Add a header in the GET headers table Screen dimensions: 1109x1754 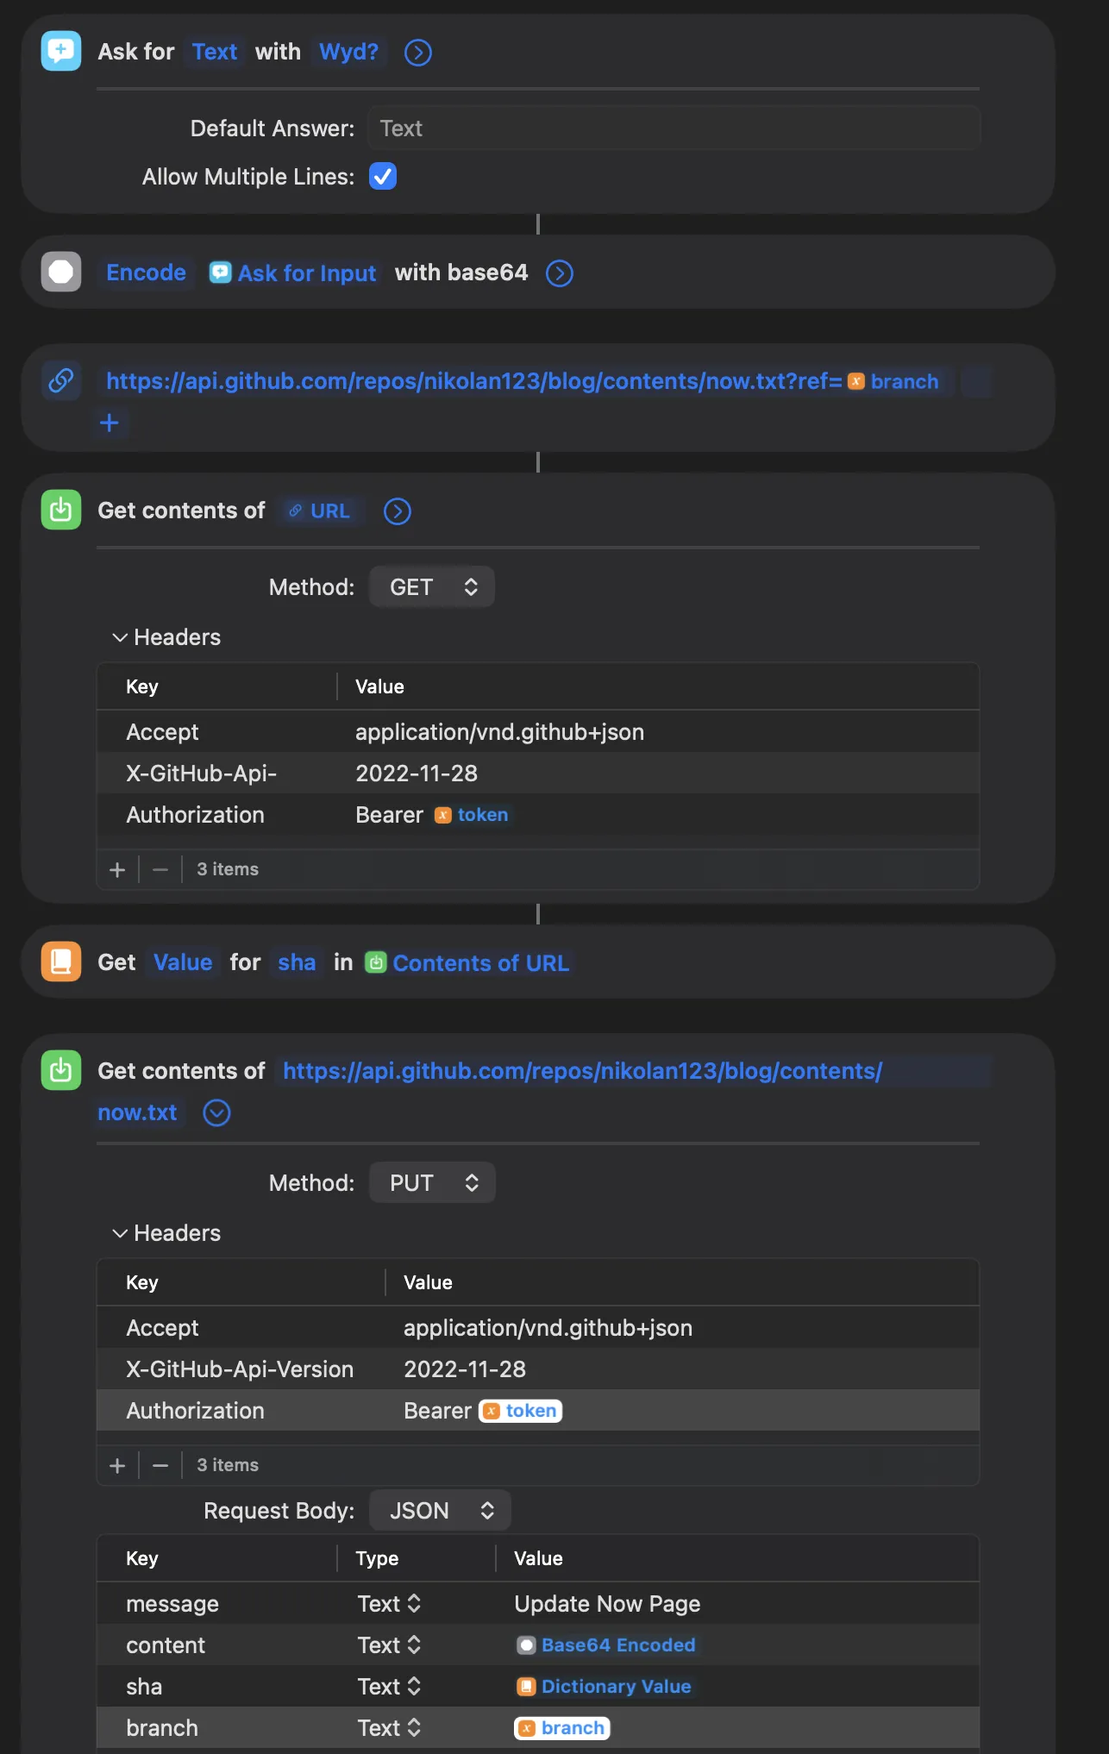click(118, 869)
